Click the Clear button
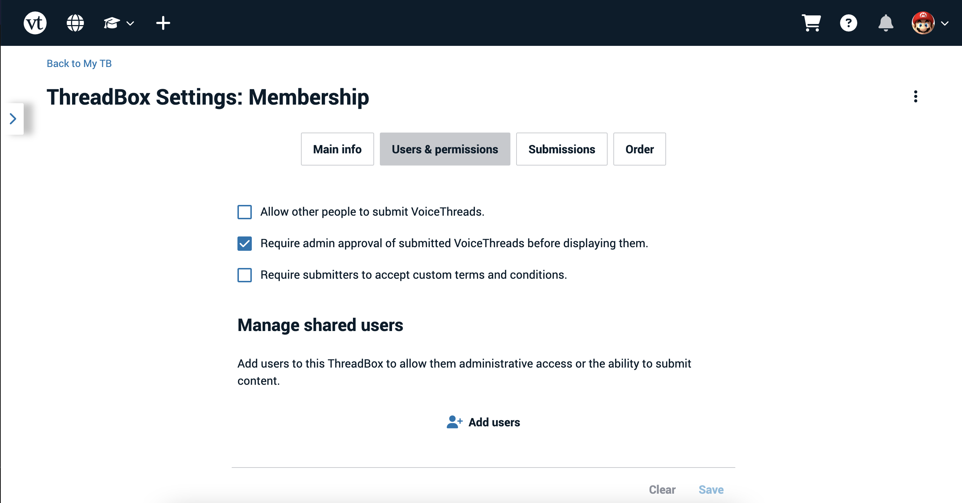This screenshot has height=503, width=962. [x=662, y=489]
